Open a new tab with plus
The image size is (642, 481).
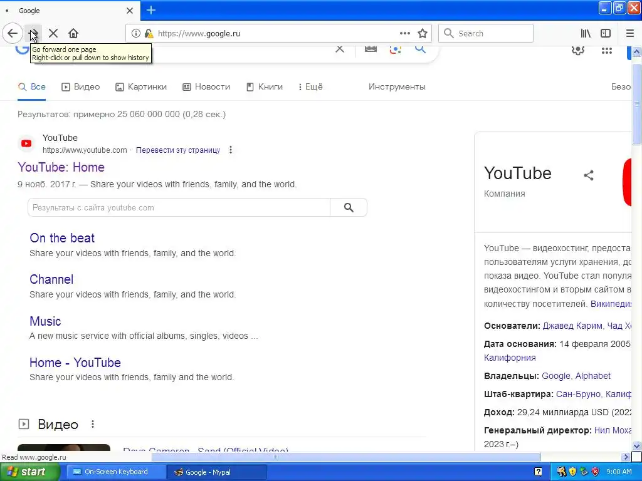151,10
